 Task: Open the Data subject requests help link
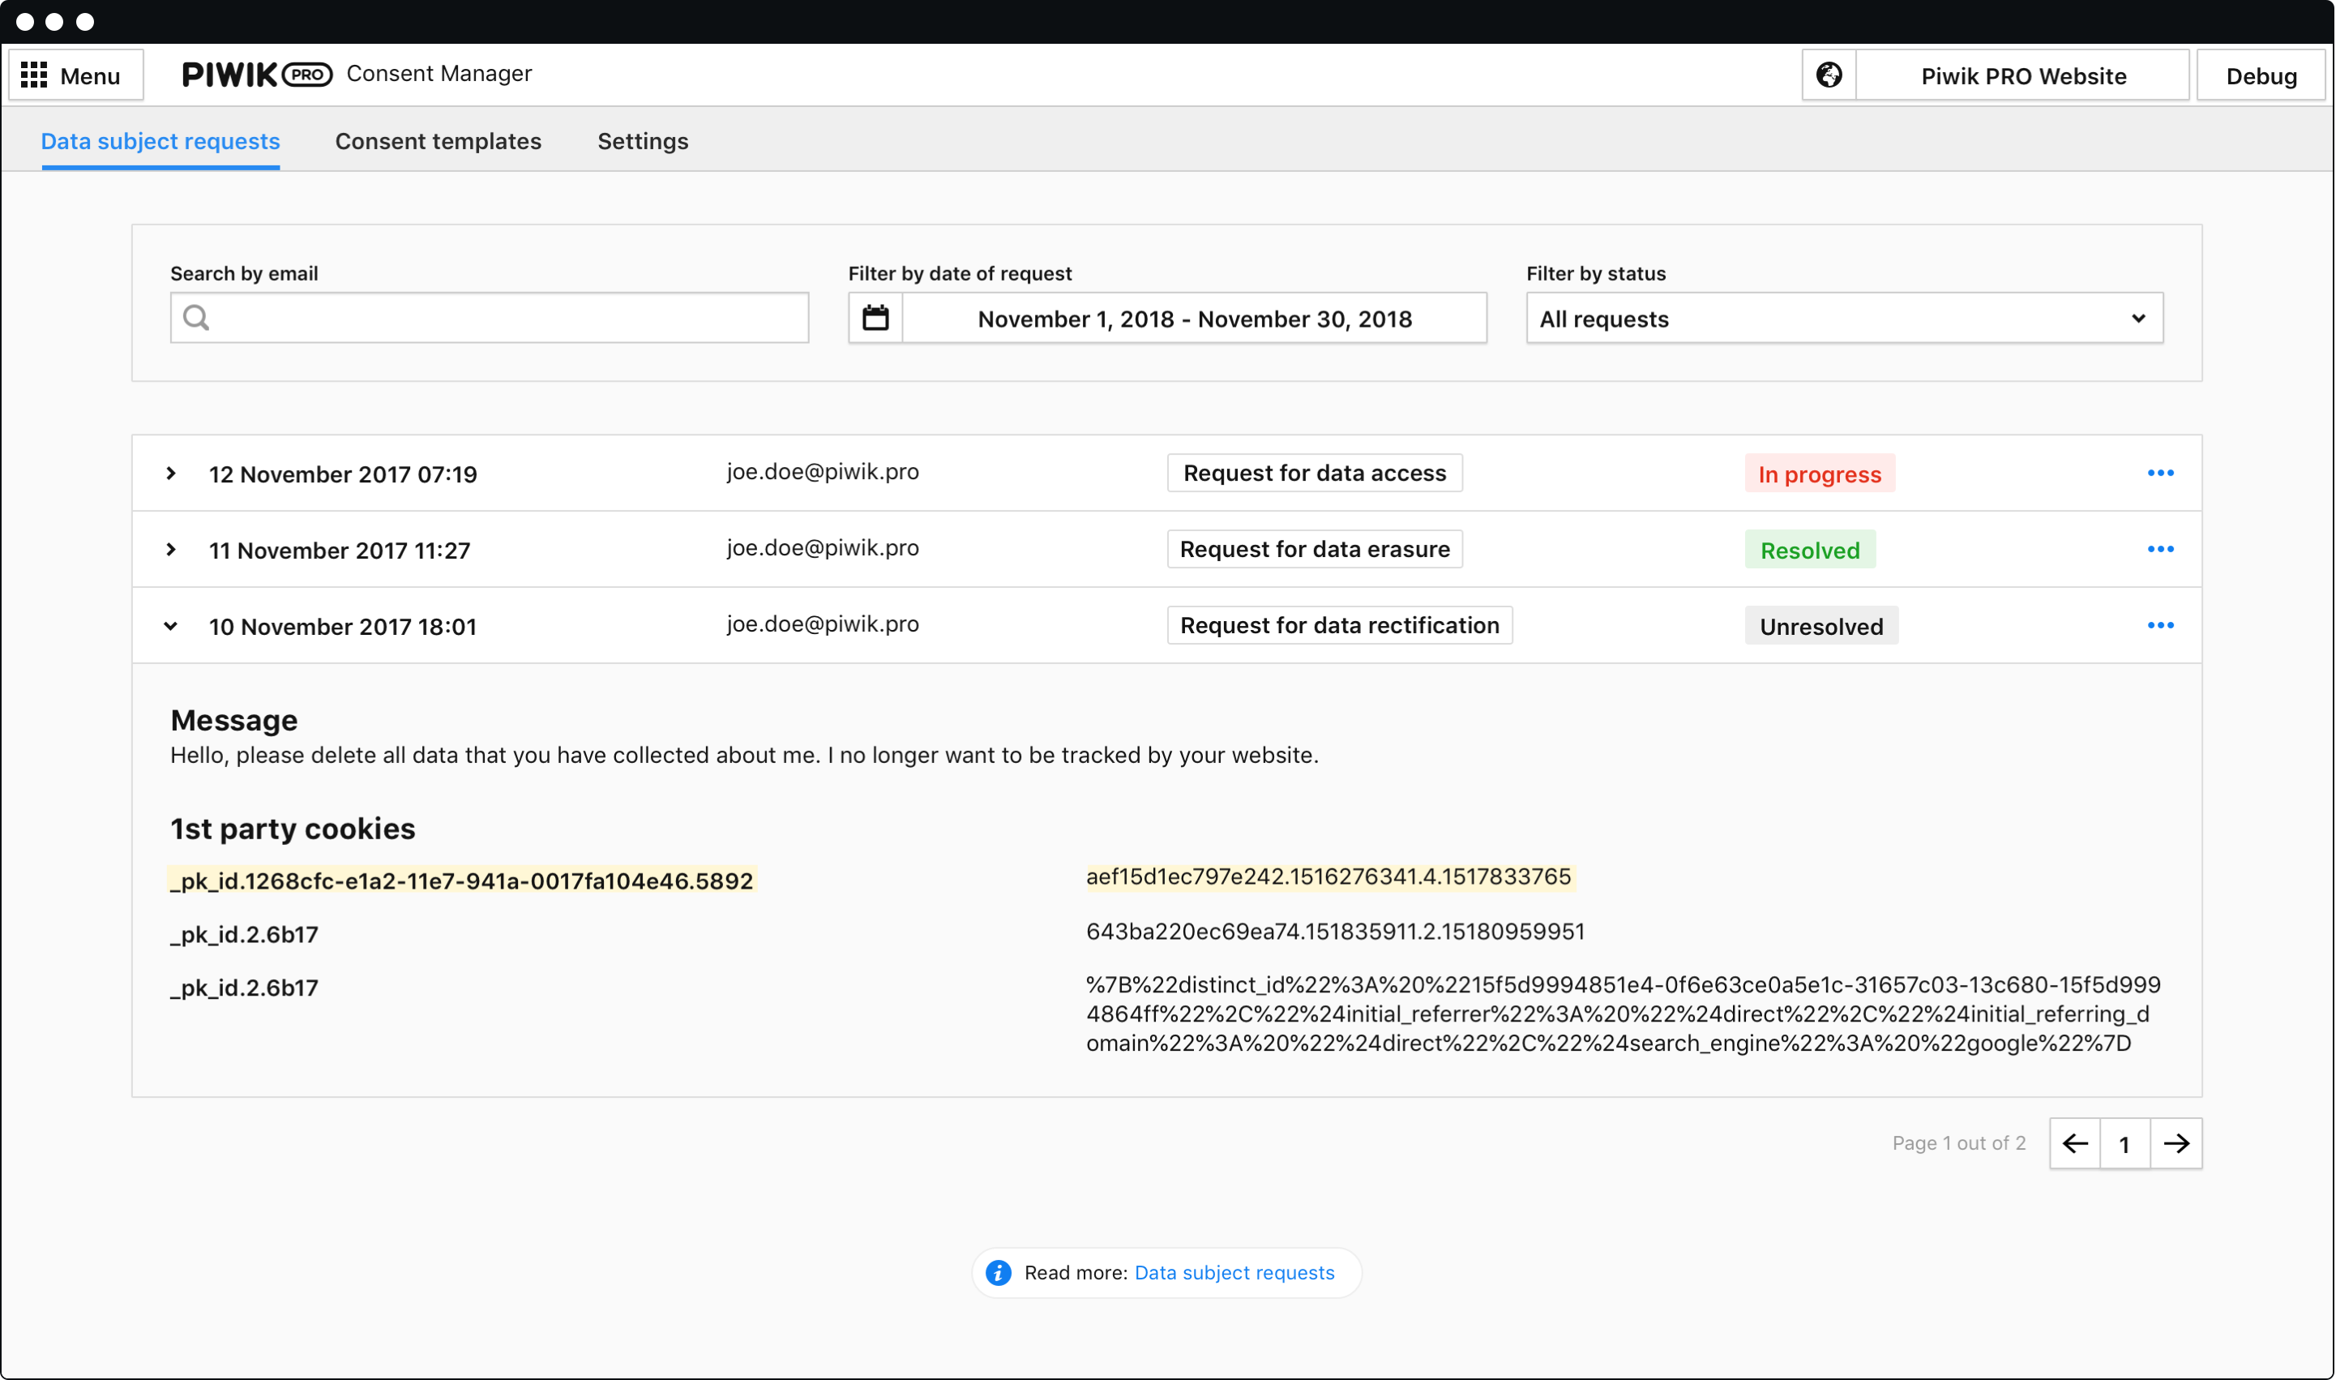(x=1234, y=1273)
